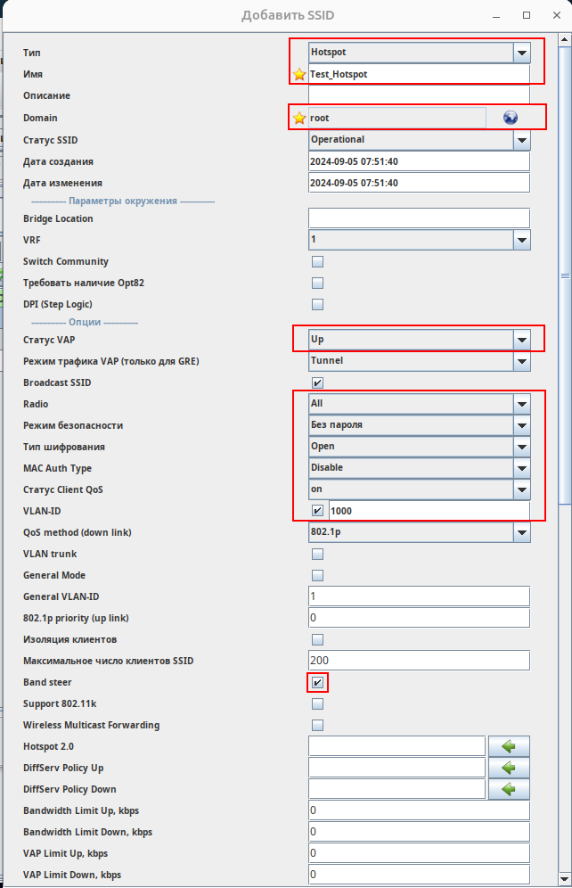Image resolution: width=572 pixels, height=888 pixels.
Task: Click the green arrow beside Hotspot 2.0
Action: tap(509, 746)
